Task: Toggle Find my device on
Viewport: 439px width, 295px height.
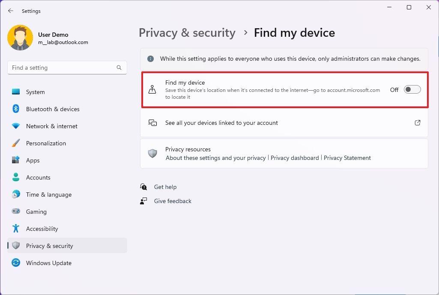Action: tap(412, 89)
